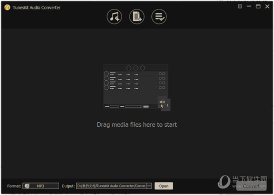The height and width of the screenshot is (195, 274).
Task: Open the converted list icon
Action: [x=159, y=16]
